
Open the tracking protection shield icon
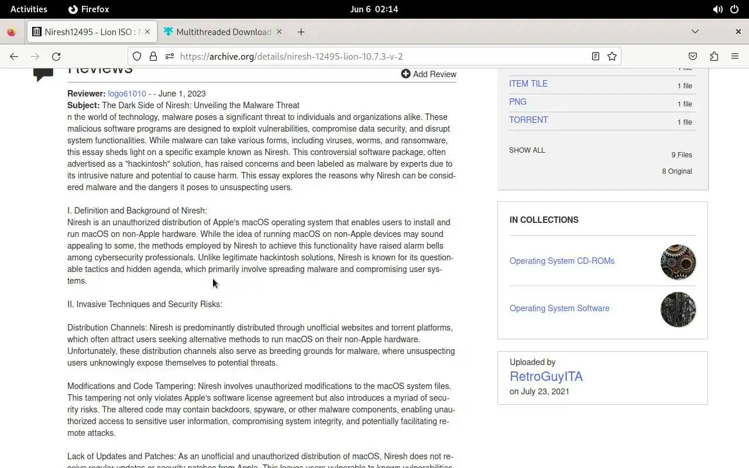point(137,56)
